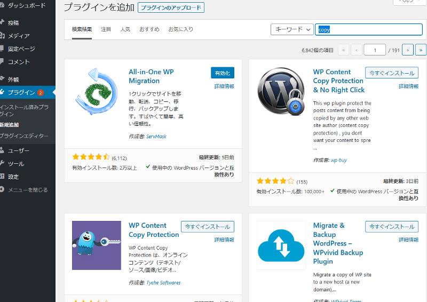Open All-in-One WP Migration plugin logo
427x302 pixels.
click(x=97, y=91)
